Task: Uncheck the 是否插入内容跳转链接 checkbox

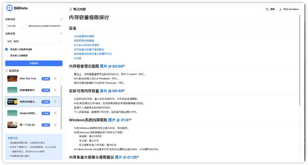Action: (7, 49)
